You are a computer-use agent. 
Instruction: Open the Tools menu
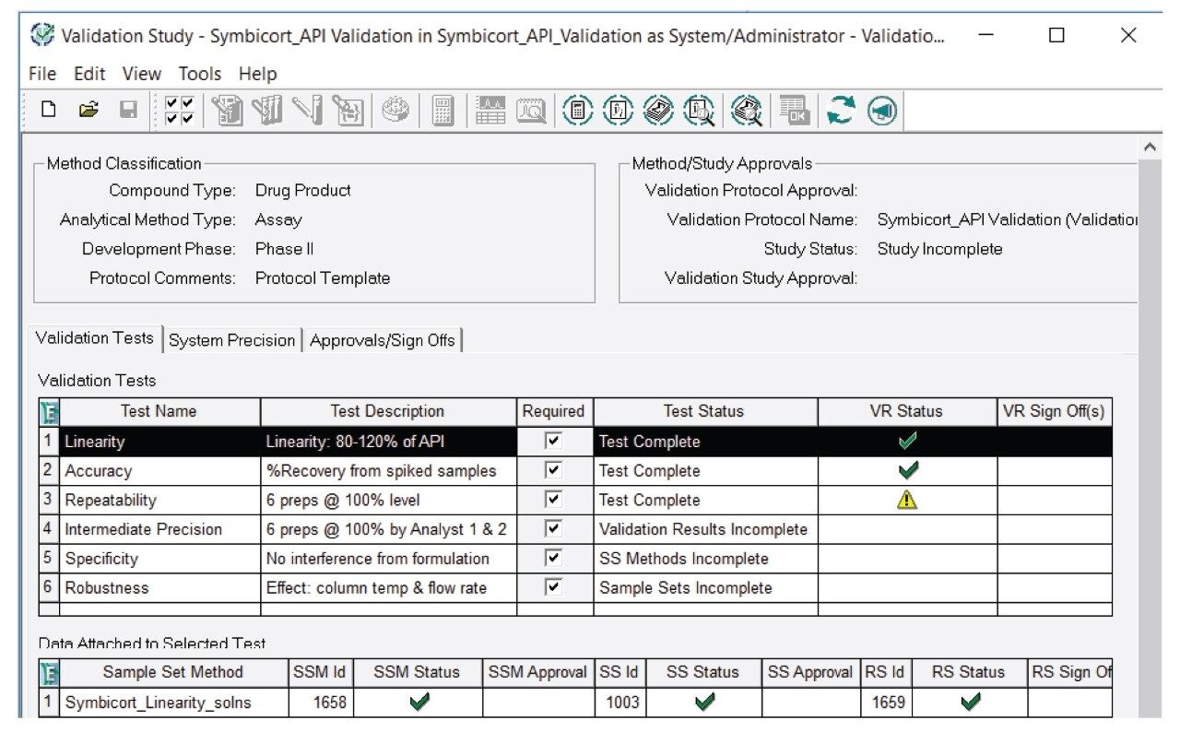click(x=199, y=74)
